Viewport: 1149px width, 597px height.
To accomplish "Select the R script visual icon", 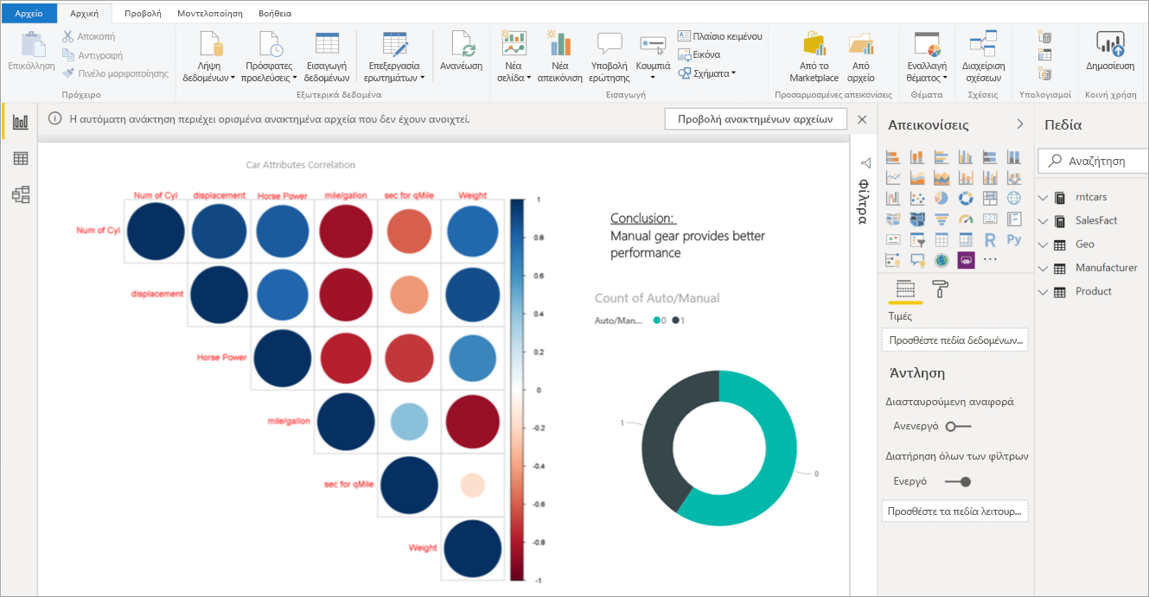I will (990, 239).
